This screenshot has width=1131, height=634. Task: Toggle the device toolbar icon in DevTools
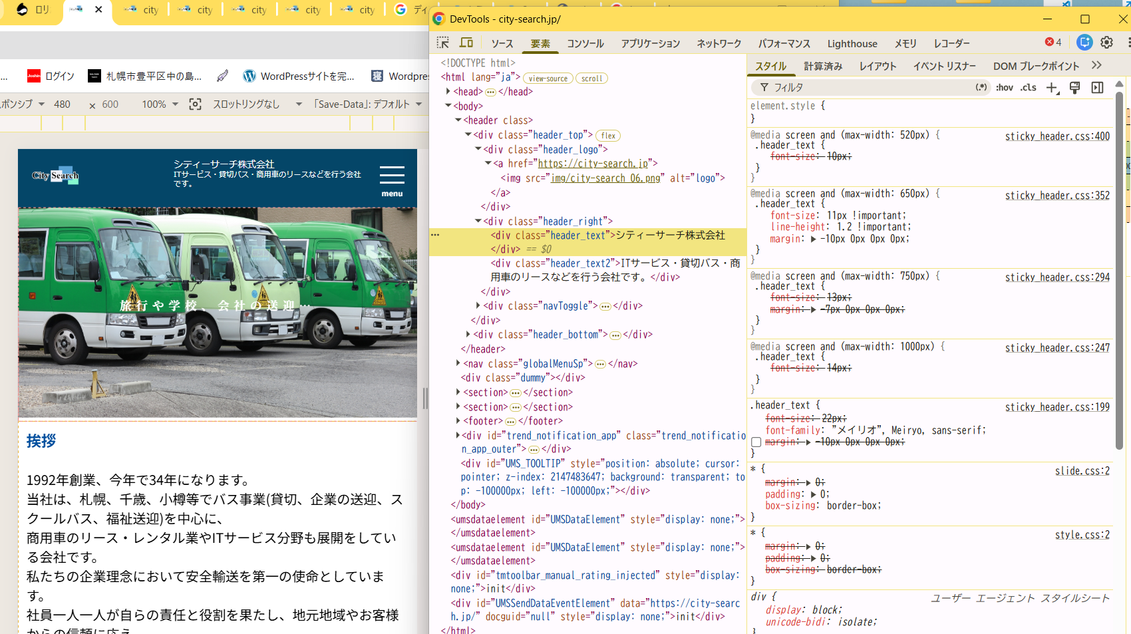pos(466,43)
